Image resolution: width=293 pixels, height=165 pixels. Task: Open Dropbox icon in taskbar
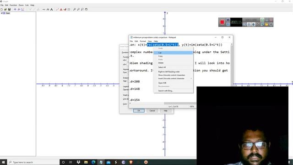tap(78, 162)
